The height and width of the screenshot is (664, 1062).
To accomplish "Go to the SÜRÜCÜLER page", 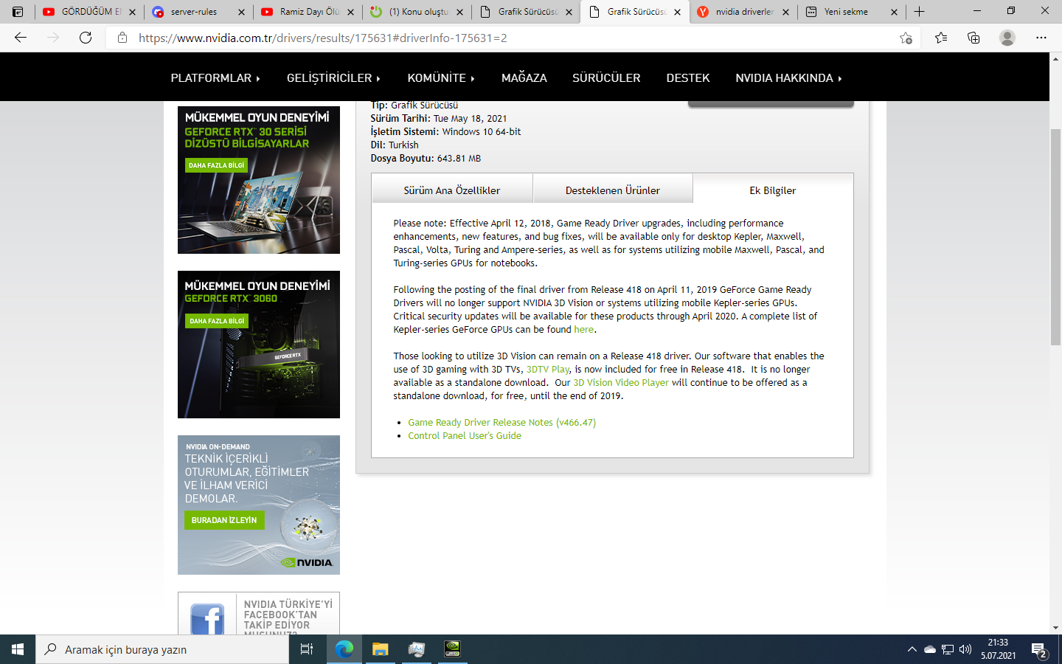I will coord(606,77).
